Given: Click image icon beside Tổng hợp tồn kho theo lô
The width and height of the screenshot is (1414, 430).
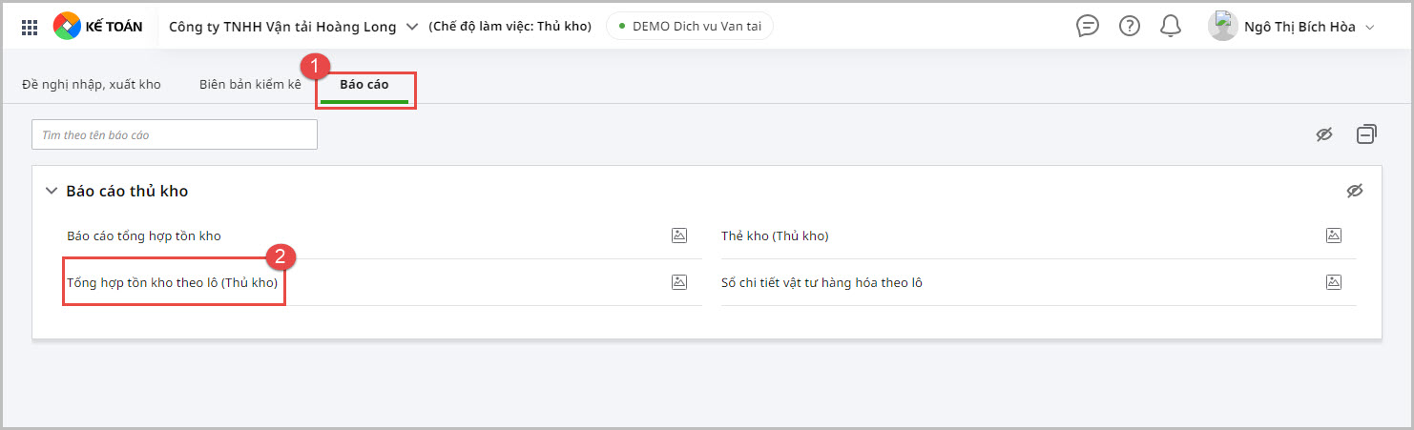Looking at the screenshot, I should [x=679, y=282].
